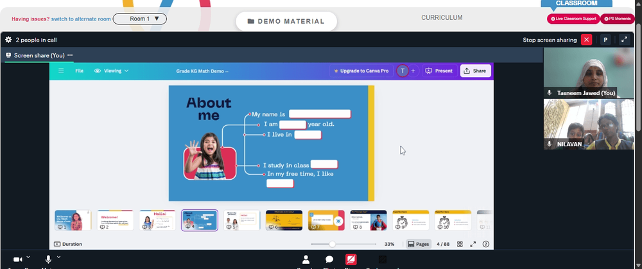Viewport: 642px width, 269px height.
Task: Click 'Grade KG Math Demo' title
Action: (202, 71)
